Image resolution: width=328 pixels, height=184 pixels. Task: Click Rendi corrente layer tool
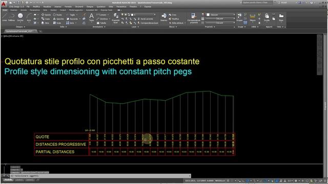(x=145, y=19)
